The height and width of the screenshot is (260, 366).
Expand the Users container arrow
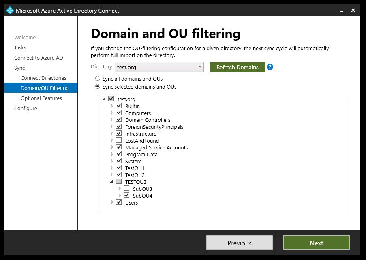pos(112,202)
